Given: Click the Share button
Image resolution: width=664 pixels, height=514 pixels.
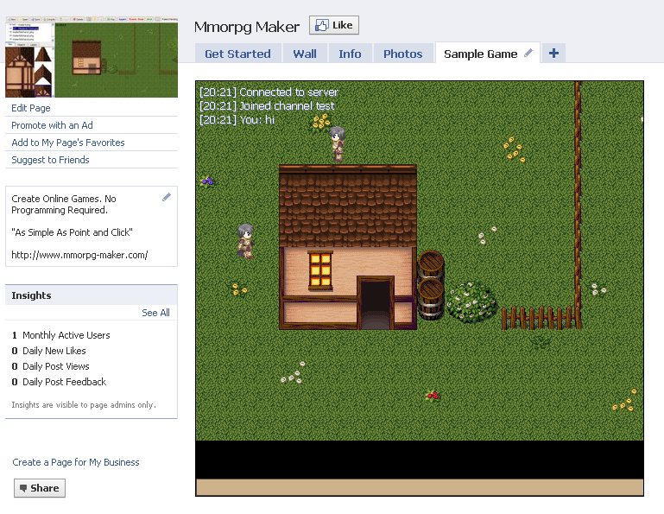Looking at the screenshot, I should [x=40, y=488].
